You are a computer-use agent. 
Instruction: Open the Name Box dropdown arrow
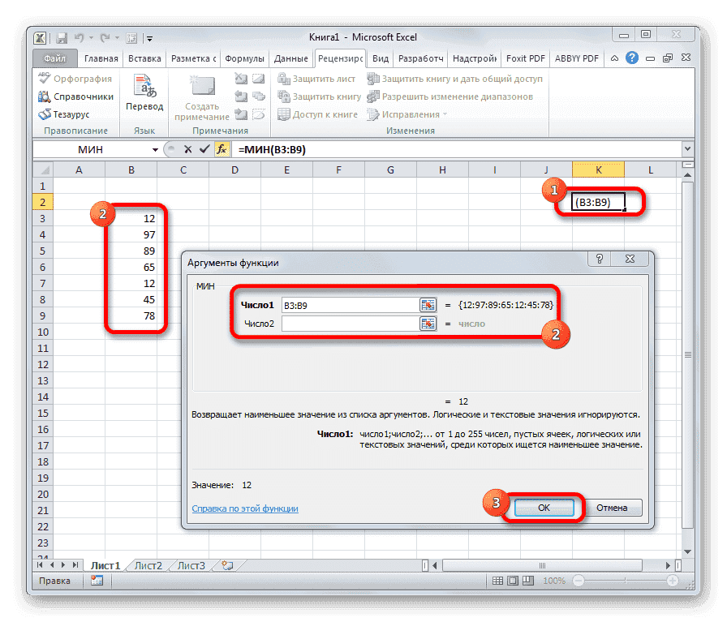point(156,149)
